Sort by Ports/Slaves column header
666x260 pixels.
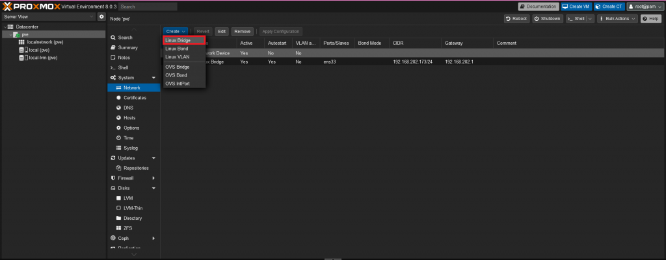[x=338, y=43]
